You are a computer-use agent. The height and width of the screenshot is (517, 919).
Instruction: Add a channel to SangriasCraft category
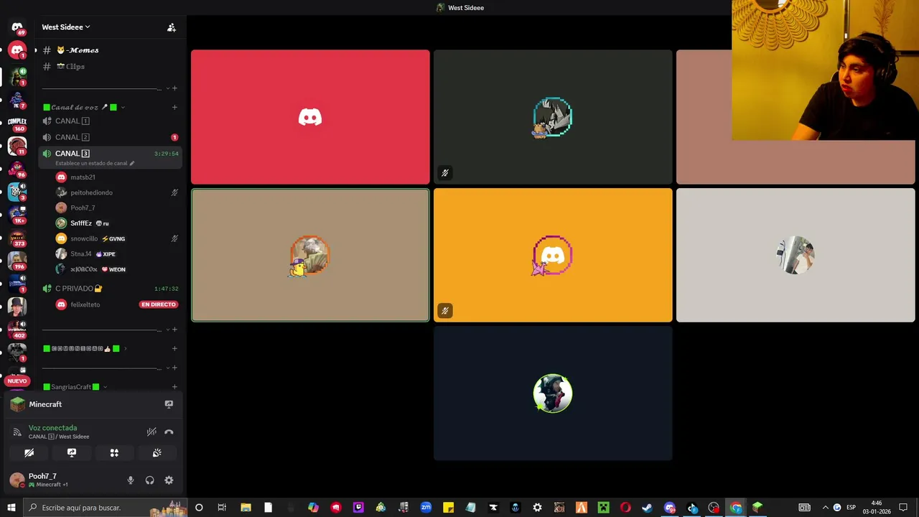point(174,387)
